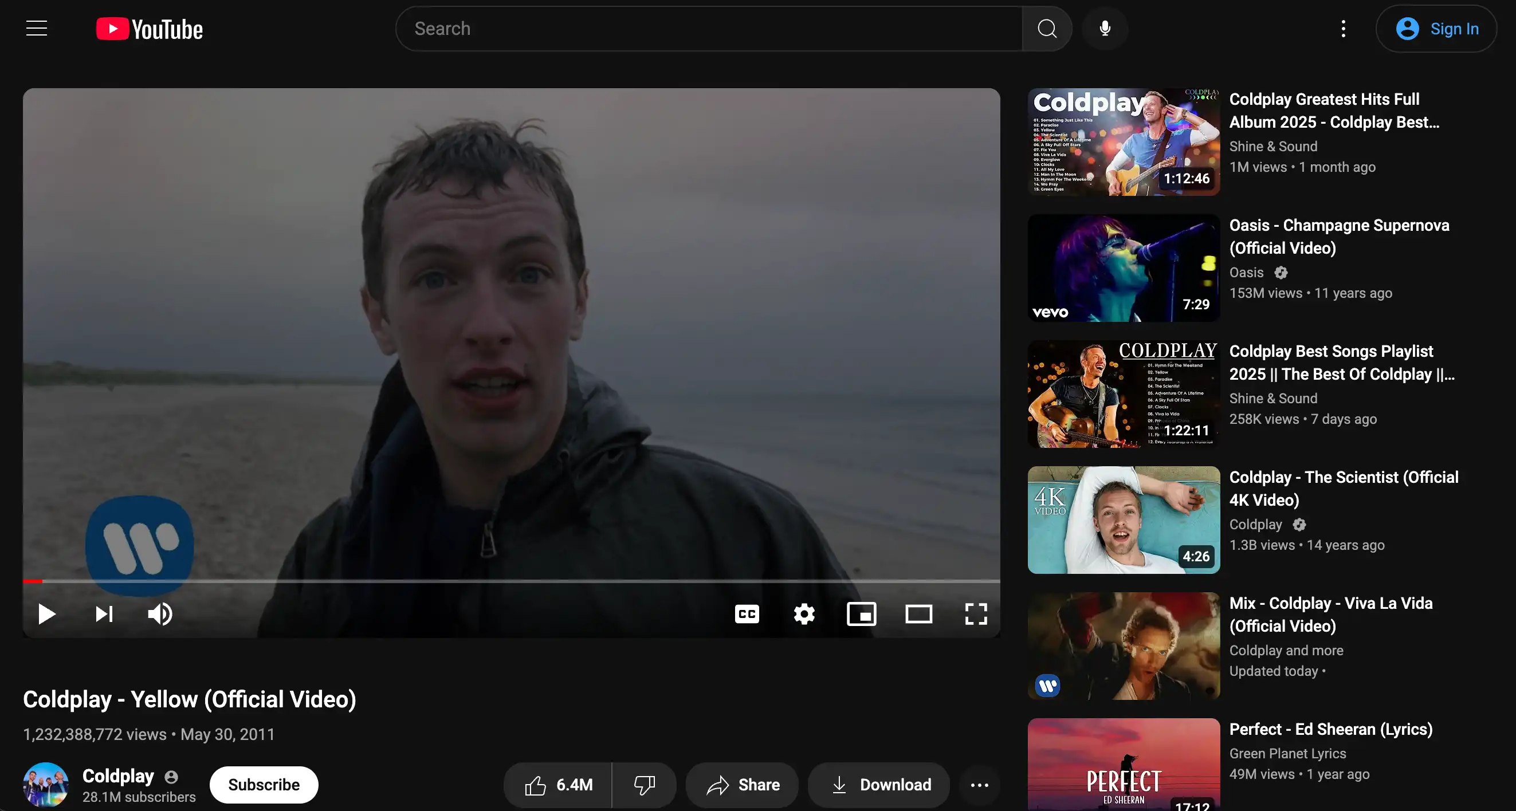1516x811 pixels.
Task: Click the '258K views' text
Action: coord(1264,419)
